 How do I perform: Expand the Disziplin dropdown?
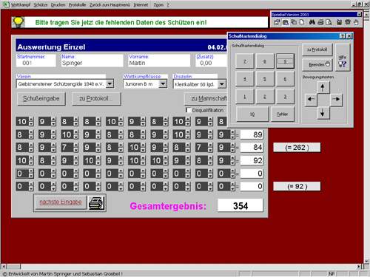click(222, 84)
